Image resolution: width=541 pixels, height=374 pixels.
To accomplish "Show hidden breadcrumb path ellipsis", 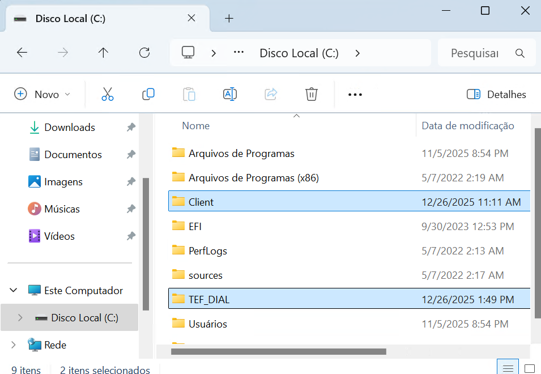I will [x=238, y=53].
